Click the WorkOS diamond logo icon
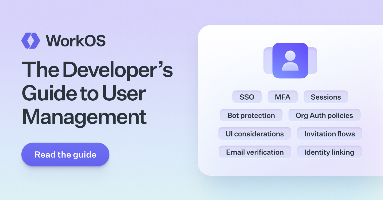Screen dimensions: 383x200 [30, 41]
